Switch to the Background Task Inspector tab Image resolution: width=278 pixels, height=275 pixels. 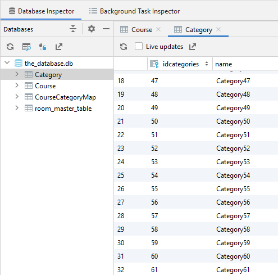coord(134,11)
